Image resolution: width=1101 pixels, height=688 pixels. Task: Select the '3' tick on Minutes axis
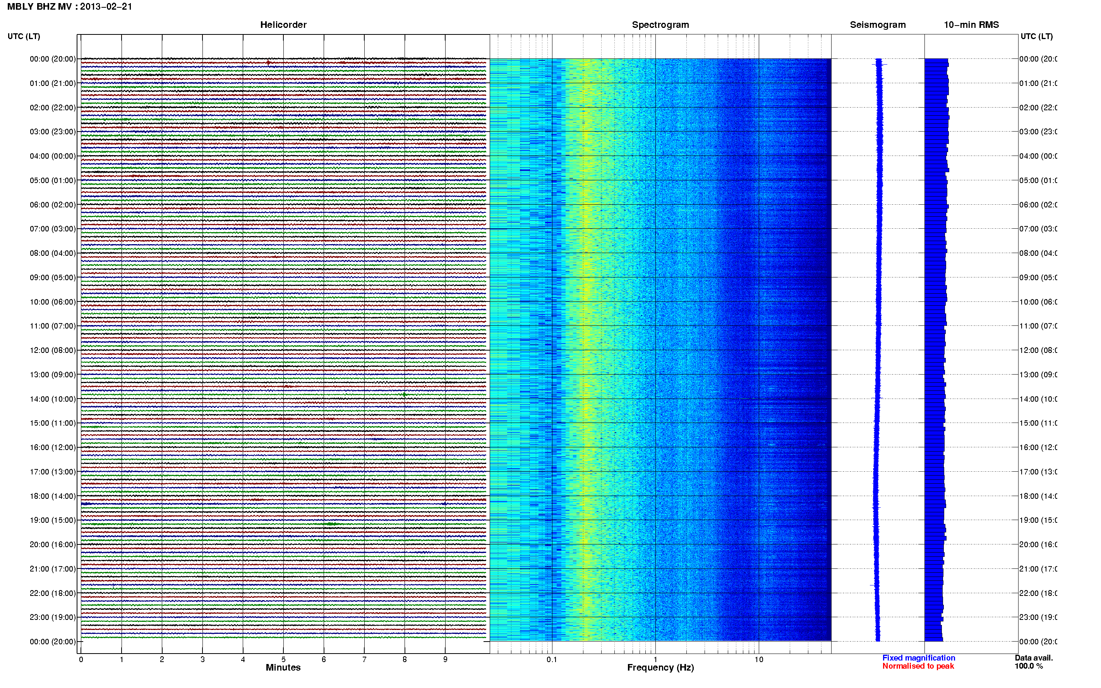(202, 659)
